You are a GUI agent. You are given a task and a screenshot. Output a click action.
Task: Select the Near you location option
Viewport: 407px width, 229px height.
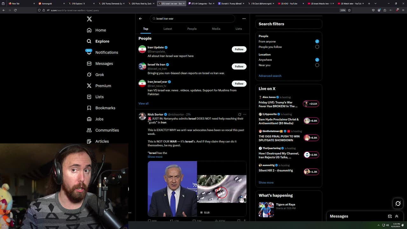pos(317,65)
